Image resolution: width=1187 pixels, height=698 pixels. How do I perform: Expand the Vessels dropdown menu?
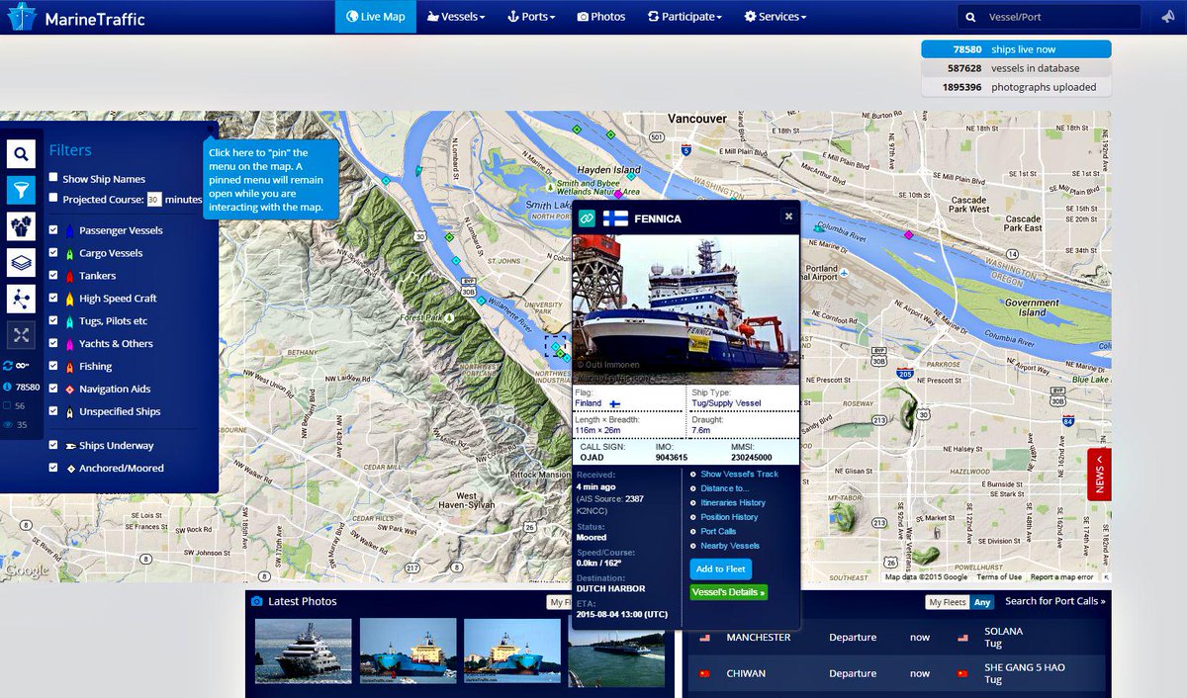coord(456,17)
